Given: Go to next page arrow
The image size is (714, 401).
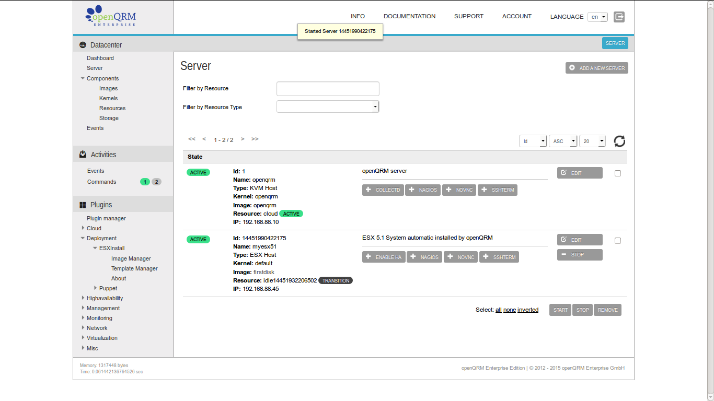Looking at the screenshot, I should coord(243,139).
